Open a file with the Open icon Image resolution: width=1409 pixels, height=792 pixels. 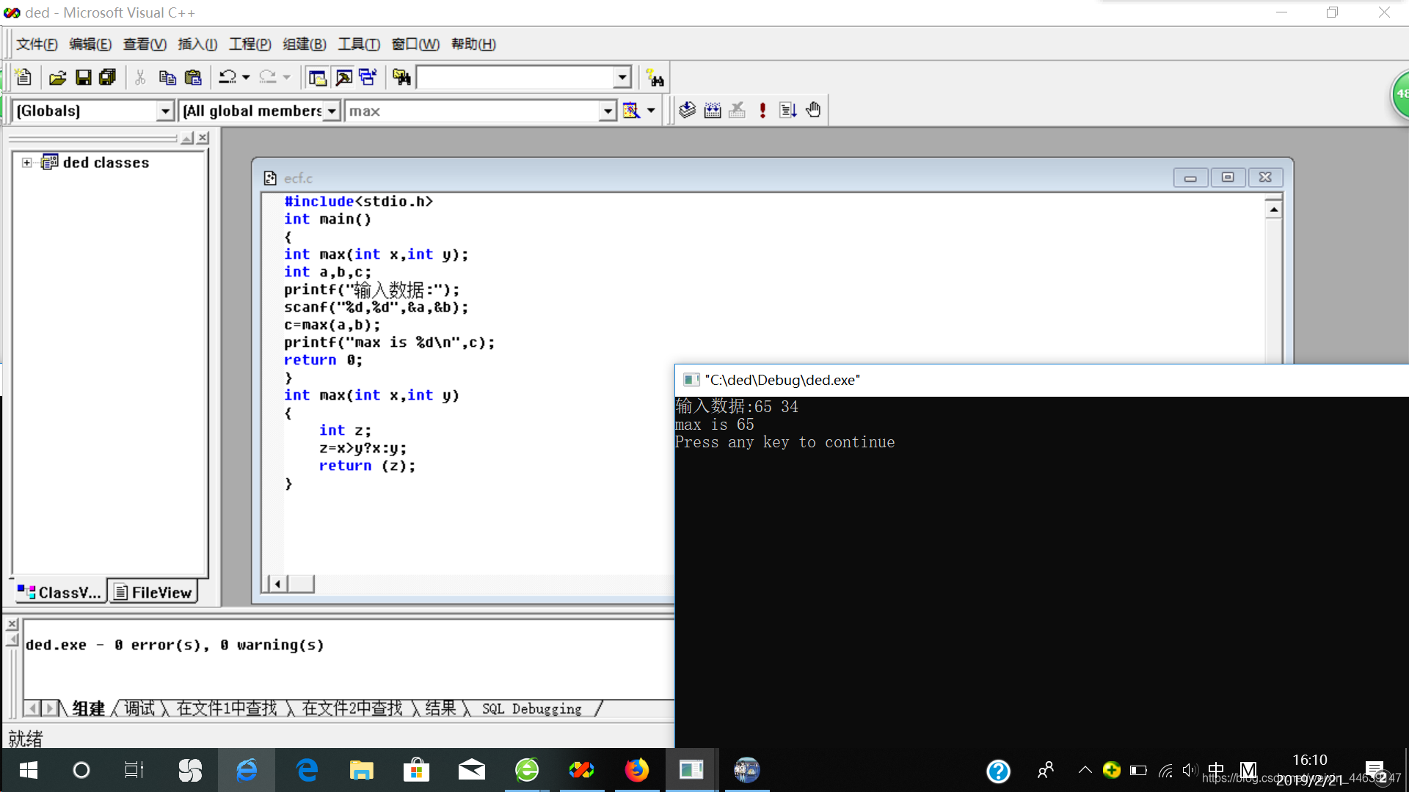tap(57, 77)
